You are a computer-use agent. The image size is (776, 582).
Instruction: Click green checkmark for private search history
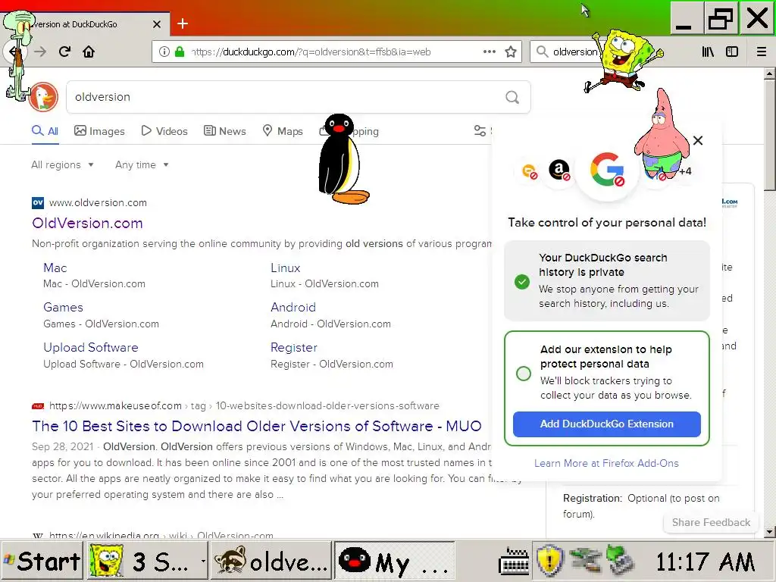522,282
